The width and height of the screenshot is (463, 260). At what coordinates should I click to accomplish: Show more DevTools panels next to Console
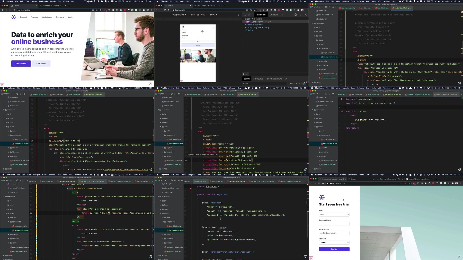pyautogui.click(x=282, y=15)
